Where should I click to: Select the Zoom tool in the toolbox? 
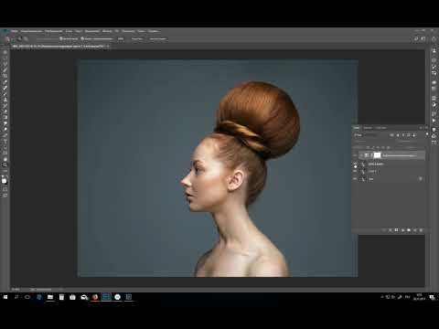click(5, 165)
